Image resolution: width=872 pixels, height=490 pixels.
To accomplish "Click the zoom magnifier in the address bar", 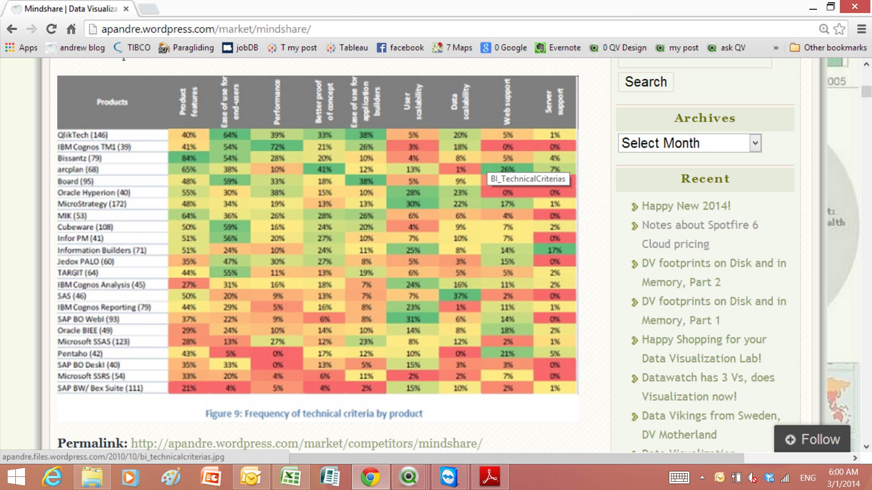I will pyautogui.click(x=824, y=29).
